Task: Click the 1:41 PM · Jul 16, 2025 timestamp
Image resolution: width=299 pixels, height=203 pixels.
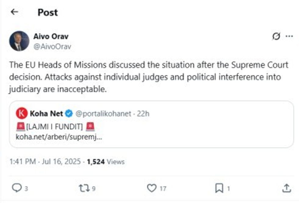Action: point(45,161)
